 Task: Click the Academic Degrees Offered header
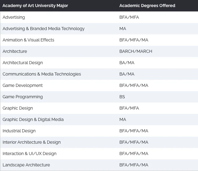point(147,6)
